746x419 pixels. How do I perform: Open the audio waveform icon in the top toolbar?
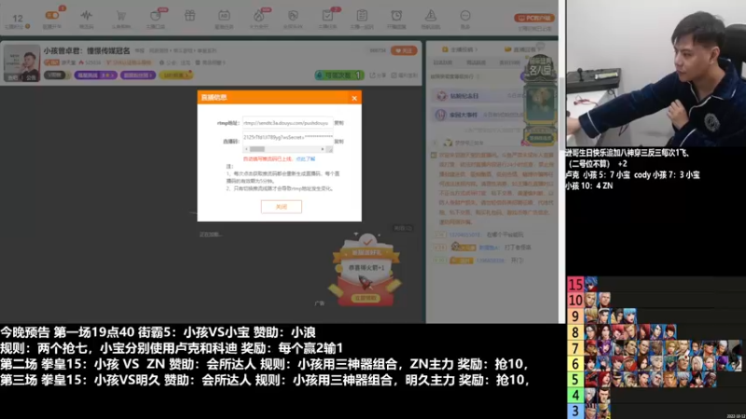[86, 16]
